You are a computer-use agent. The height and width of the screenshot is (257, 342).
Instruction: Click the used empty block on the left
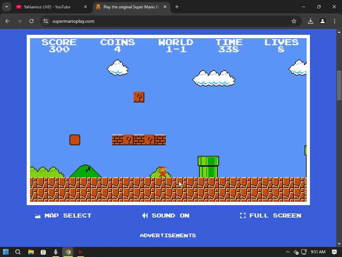[75, 140]
